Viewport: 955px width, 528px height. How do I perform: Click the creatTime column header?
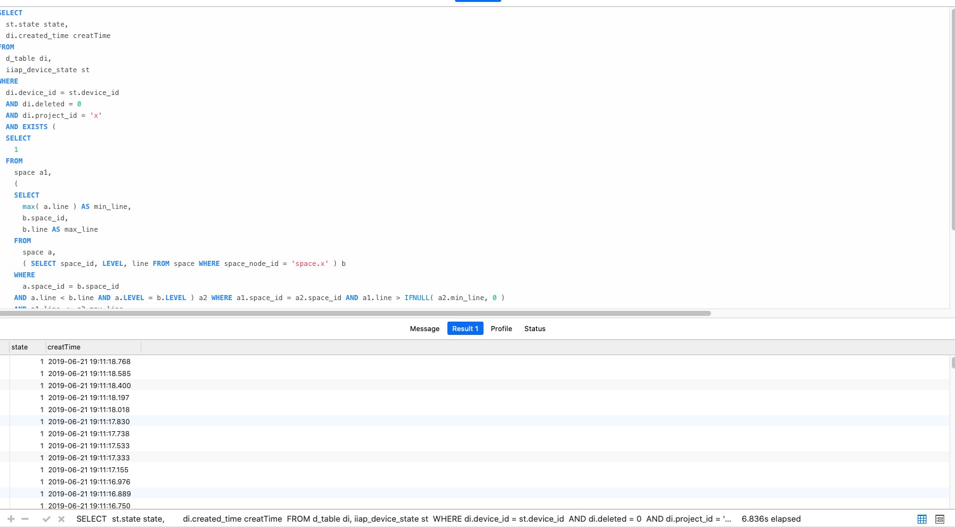[94, 347]
